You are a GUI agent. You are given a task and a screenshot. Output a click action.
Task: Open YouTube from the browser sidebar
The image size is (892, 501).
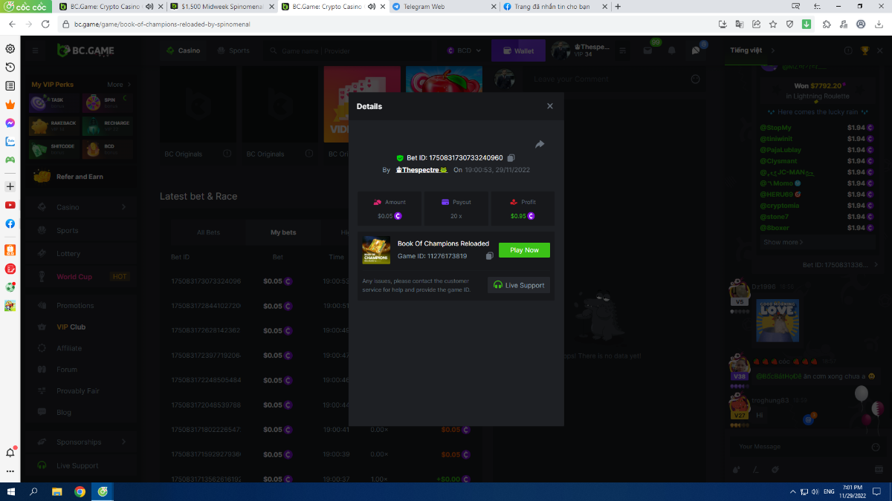10,205
